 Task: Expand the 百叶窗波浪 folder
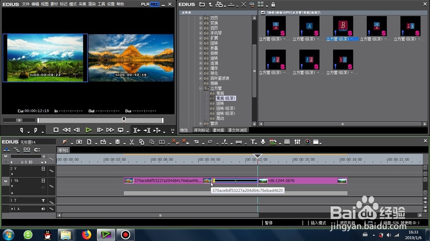click(x=200, y=78)
